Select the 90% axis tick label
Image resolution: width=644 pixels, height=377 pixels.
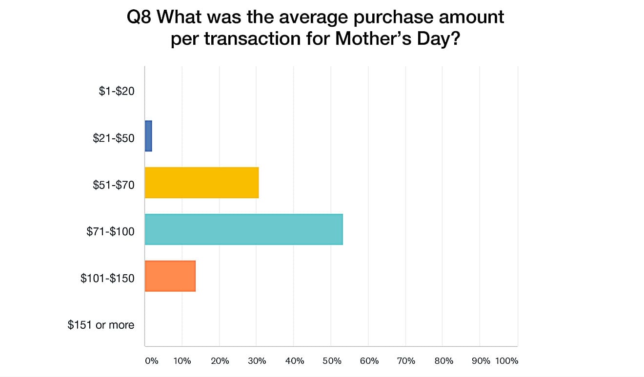pyautogui.click(x=481, y=361)
